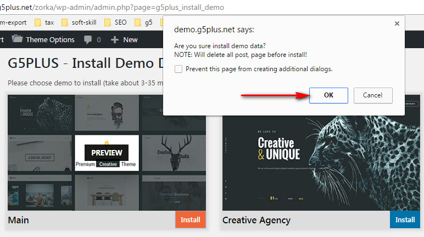Open the Creative Agency demo thumbnail
The height and width of the screenshot is (237, 424).
pos(321,163)
